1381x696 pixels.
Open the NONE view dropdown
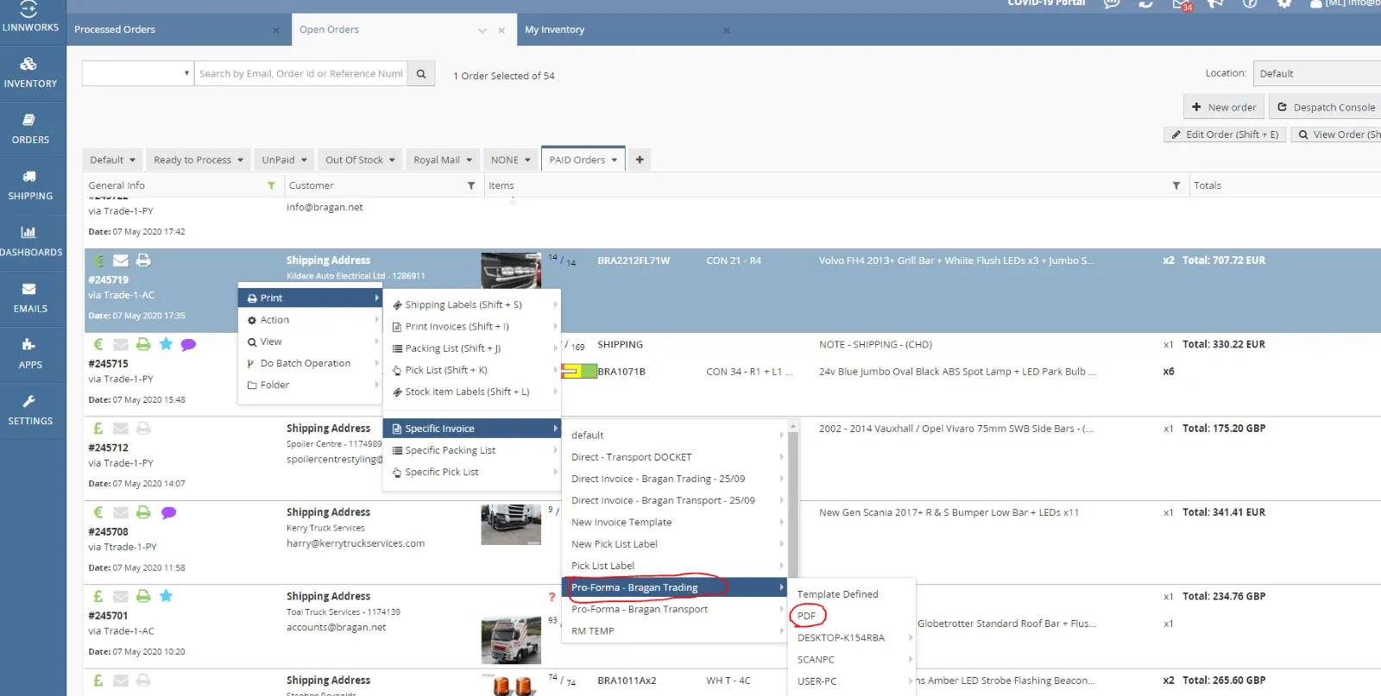coord(511,160)
